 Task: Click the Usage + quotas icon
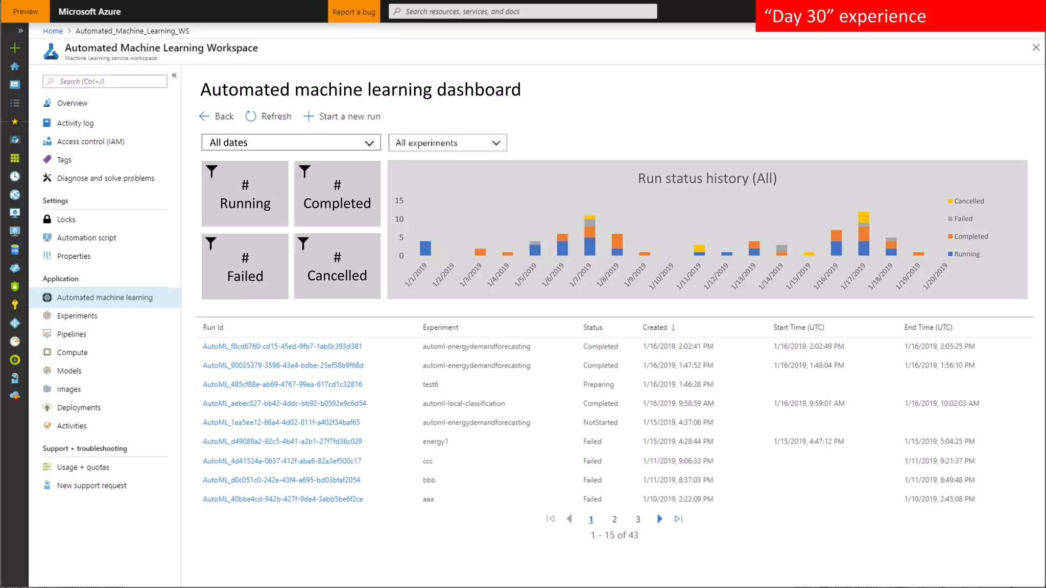[x=47, y=467]
